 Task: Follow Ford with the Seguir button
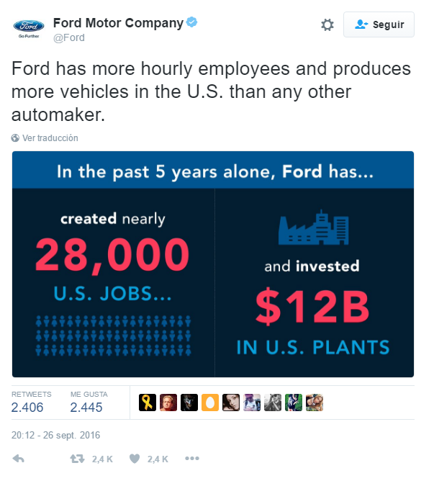click(x=379, y=24)
